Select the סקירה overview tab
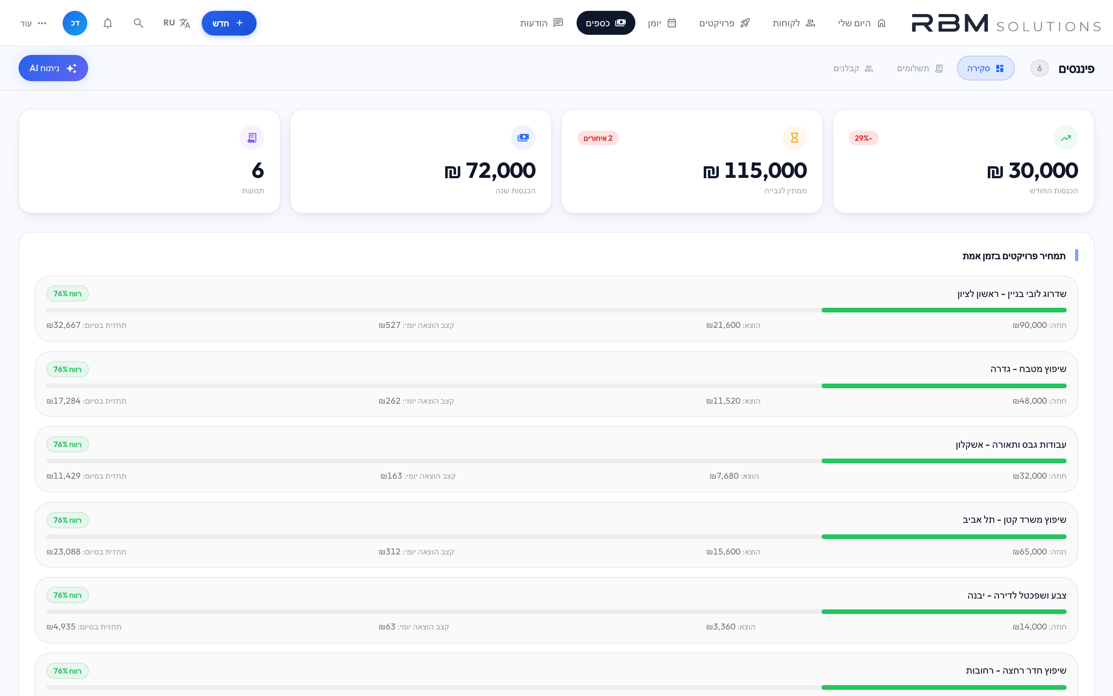Image resolution: width=1113 pixels, height=696 pixels. pos(985,68)
